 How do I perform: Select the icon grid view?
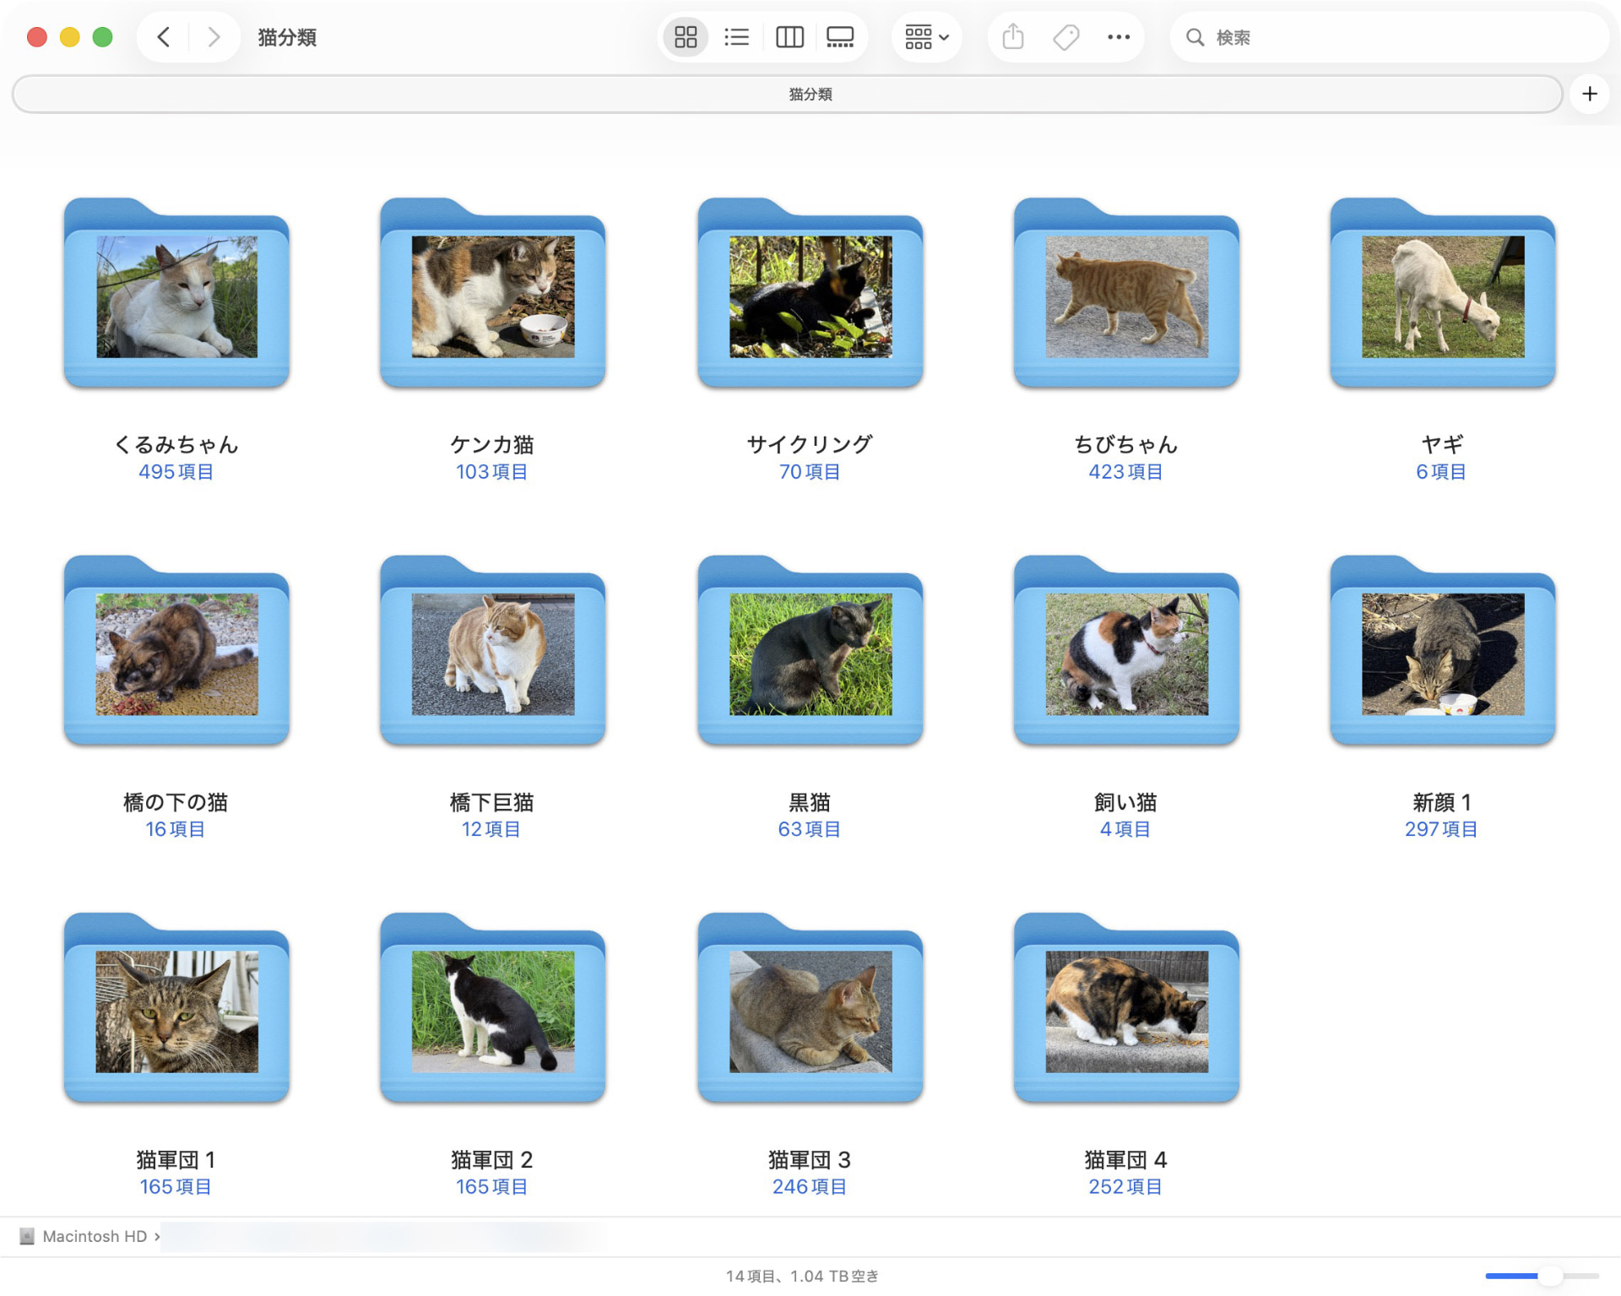pos(685,37)
